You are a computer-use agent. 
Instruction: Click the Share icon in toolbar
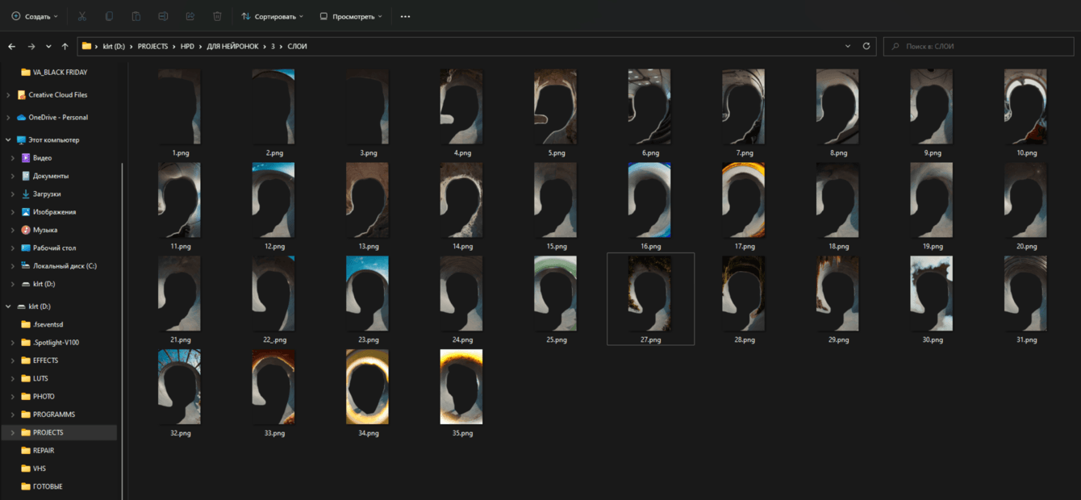[x=190, y=16]
